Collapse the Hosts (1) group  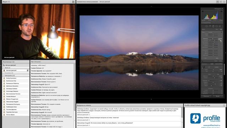point(3,68)
